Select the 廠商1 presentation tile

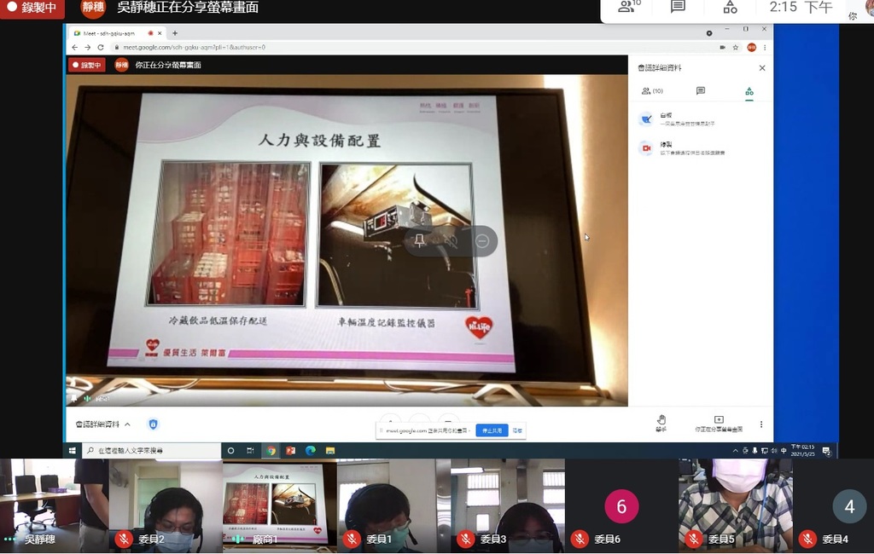[x=280, y=505]
